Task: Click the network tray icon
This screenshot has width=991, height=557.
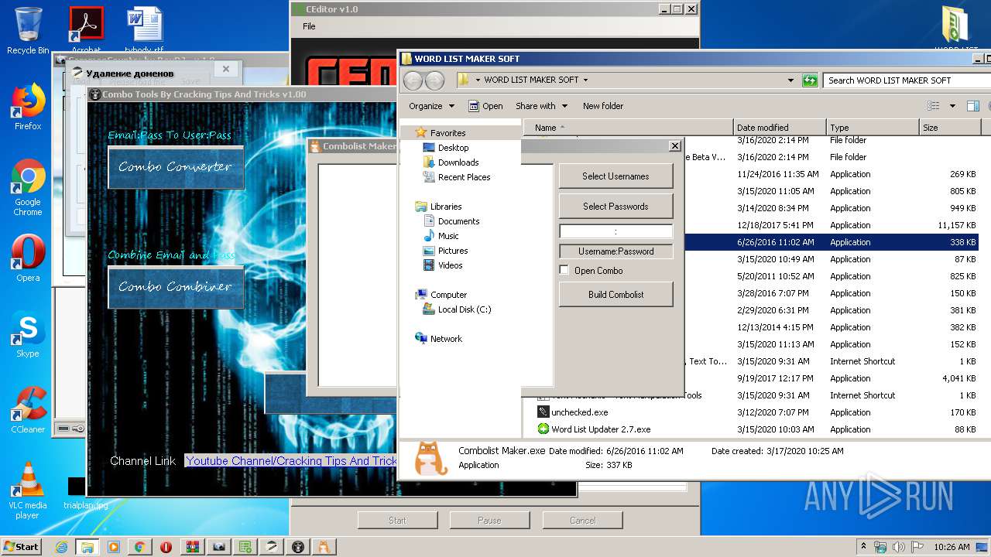Action: coord(880,547)
